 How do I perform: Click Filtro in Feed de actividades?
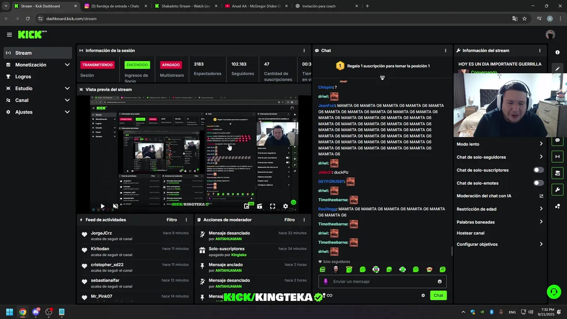(171, 220)
